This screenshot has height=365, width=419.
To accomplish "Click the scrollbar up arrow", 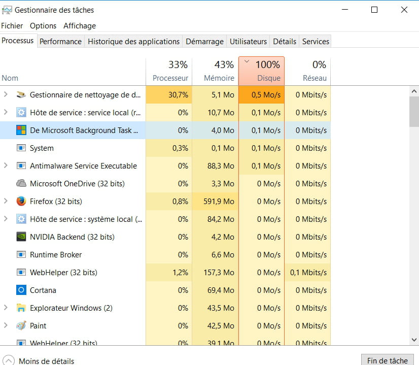I will point(414,91).
